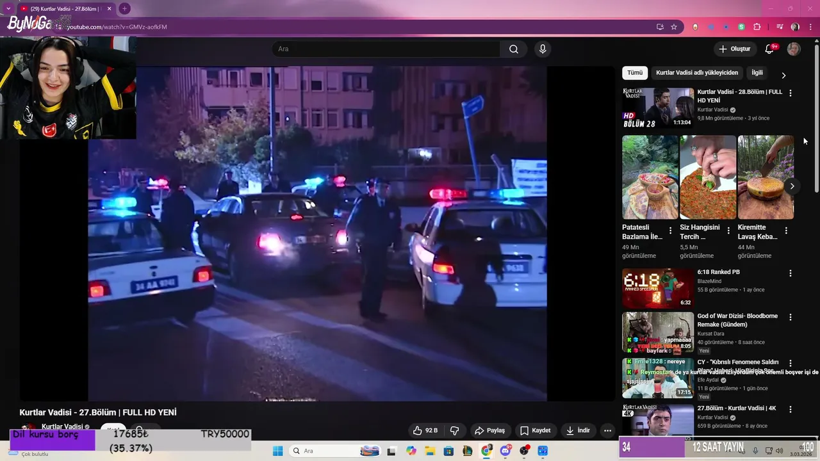Click Kurtlar Vadisi channel name under video
820x461 pixels.
coord(62,427)
